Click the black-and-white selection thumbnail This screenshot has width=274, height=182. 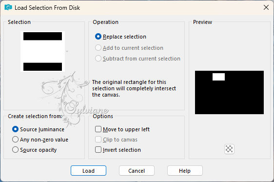[42, 51]
